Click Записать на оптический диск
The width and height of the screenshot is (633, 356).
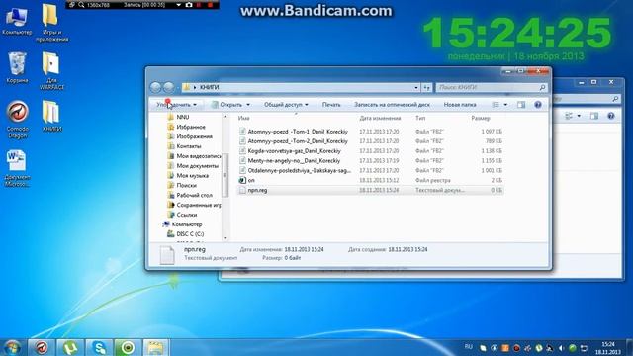[392, 105]
